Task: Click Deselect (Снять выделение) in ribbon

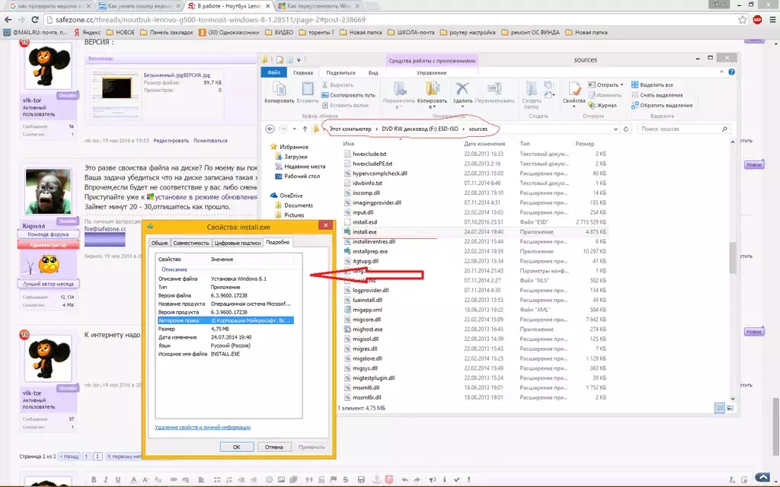Action: click(657, 95)
